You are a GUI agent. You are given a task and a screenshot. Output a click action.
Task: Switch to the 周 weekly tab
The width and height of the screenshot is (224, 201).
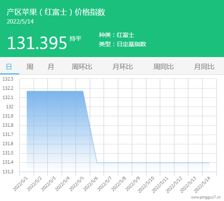(30, 67)
